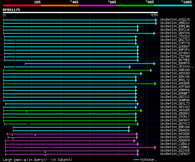Viewport: 195px width, 162px height.
Task: Select the UniRef100_A9SG89 label
Action: click(175, 74)
